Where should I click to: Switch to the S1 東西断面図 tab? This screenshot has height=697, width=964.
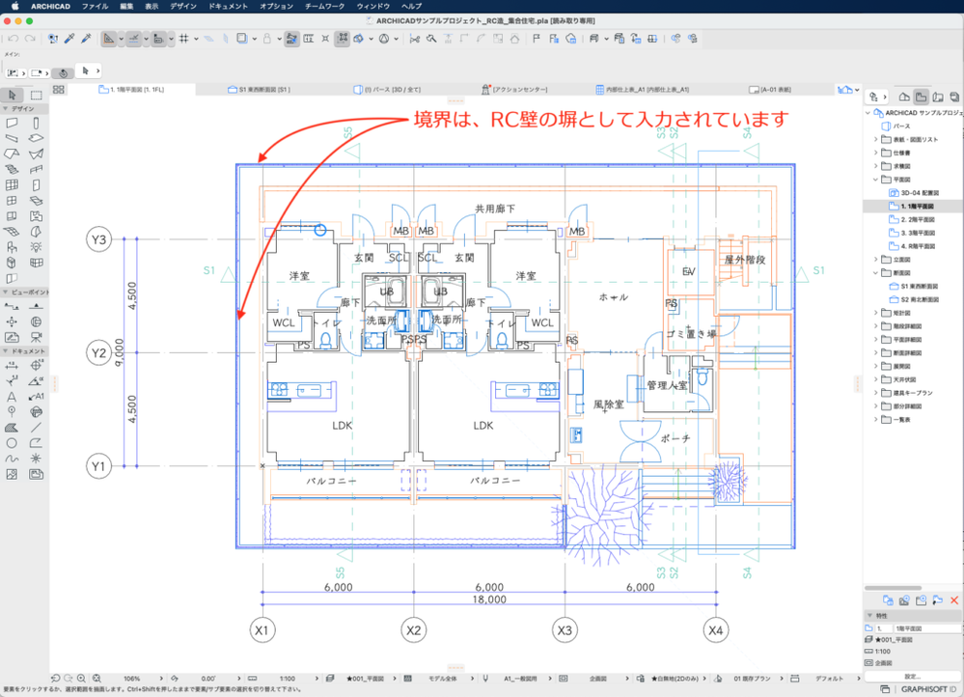259,90
